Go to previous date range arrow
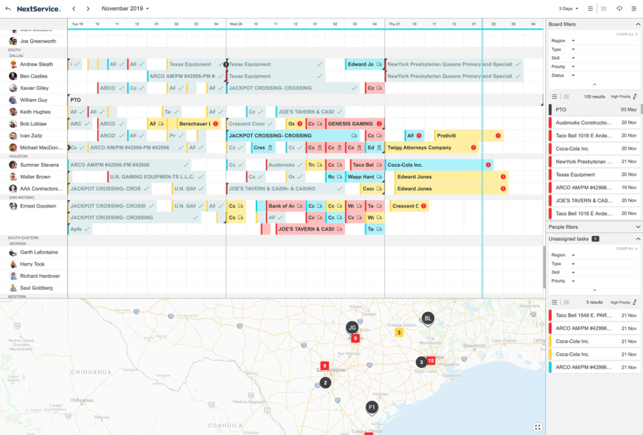Viewport: 643px width, 435px height. [x=74, y=9]
